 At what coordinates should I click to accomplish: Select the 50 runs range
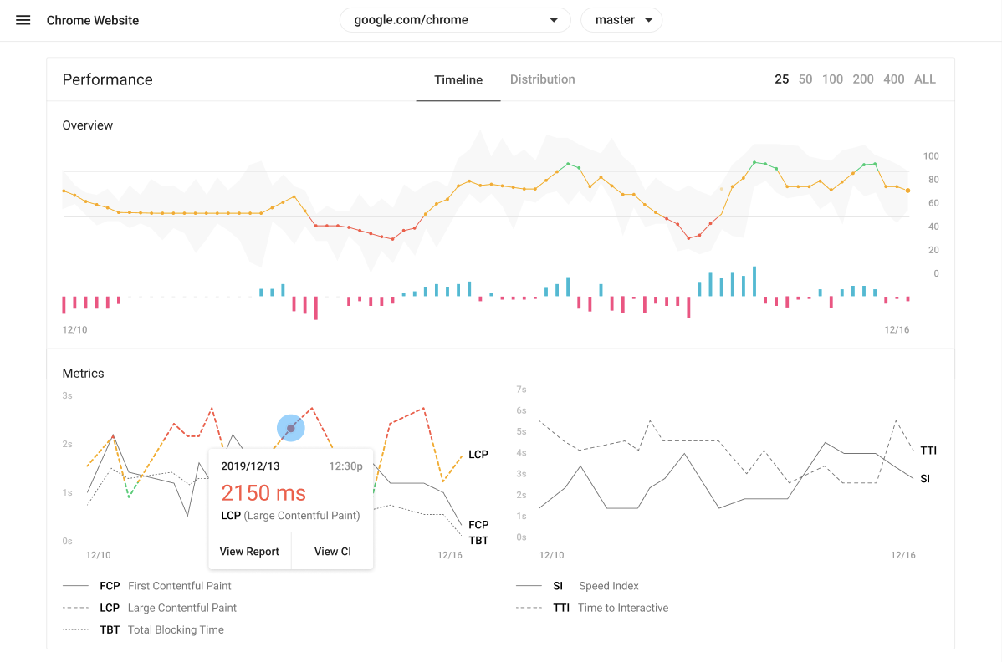tap(805, 79)
